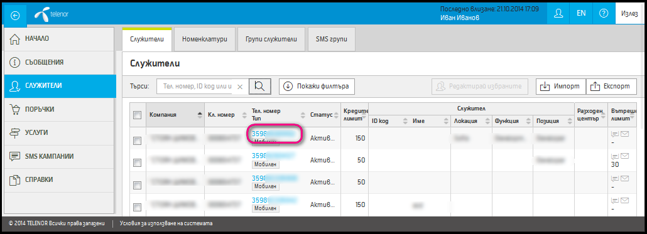Screen dimensions: 647x234
Task: Sort by Локация column arrows
Action: (487, 121)
